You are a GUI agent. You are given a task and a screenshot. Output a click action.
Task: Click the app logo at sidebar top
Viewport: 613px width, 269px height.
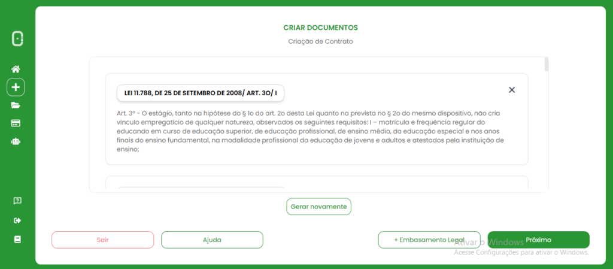(x=17, y=39)
